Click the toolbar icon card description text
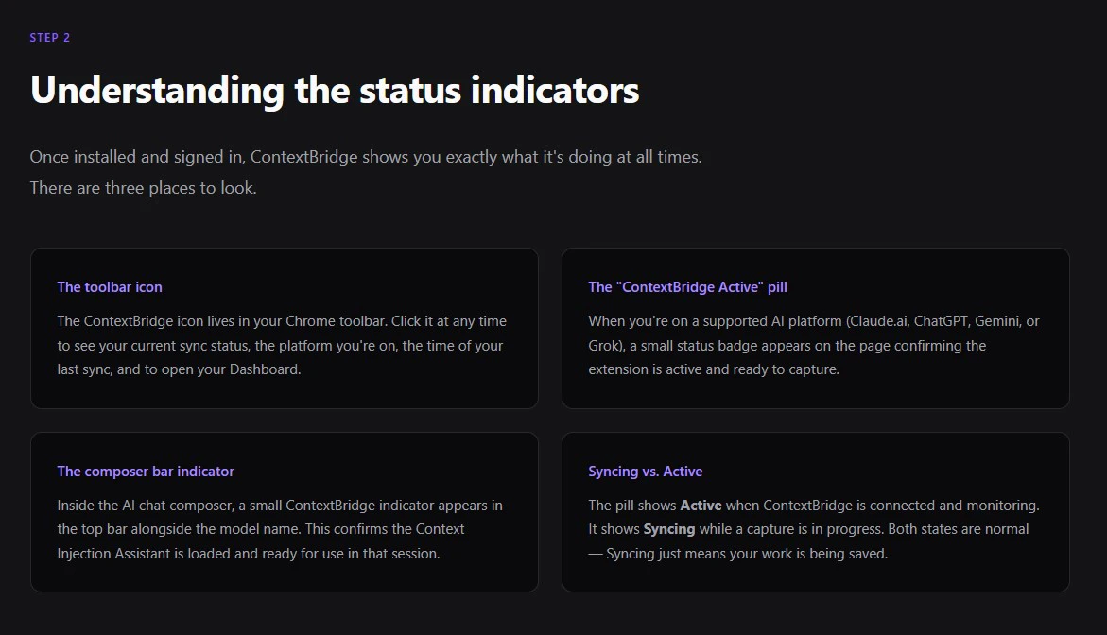The image size is (1107, 635). coord(282,345)
